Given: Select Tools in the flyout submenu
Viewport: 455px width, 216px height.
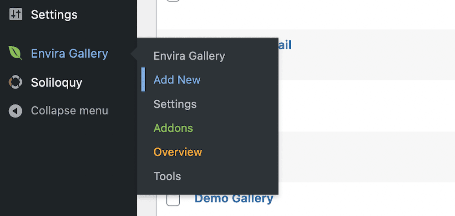Looking at the screenshot, I should 167,176.
